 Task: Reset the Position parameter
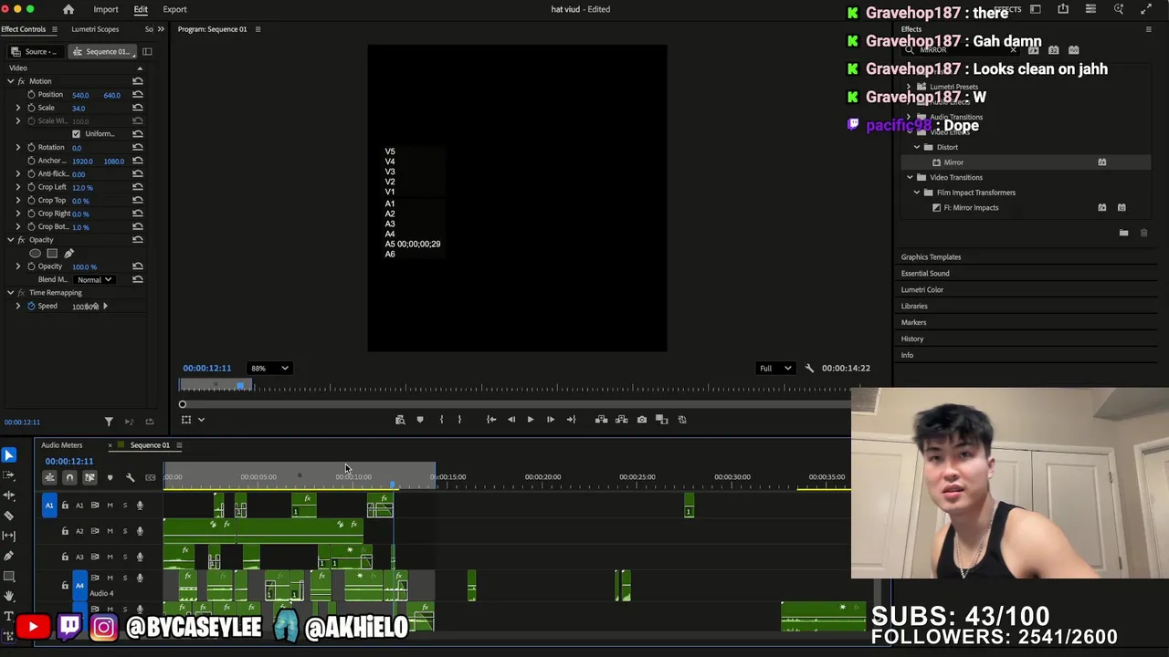[138, 95]
